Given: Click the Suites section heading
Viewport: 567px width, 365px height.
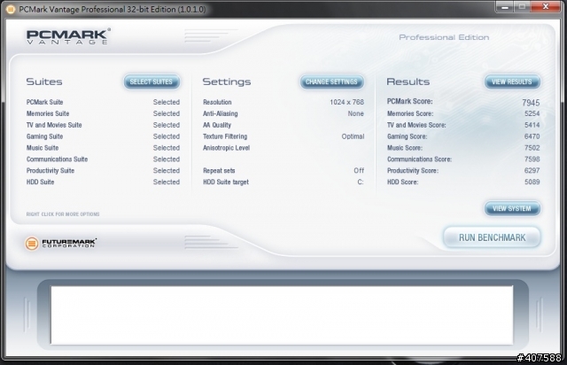Looking at the screenshot, I should 44,82.
